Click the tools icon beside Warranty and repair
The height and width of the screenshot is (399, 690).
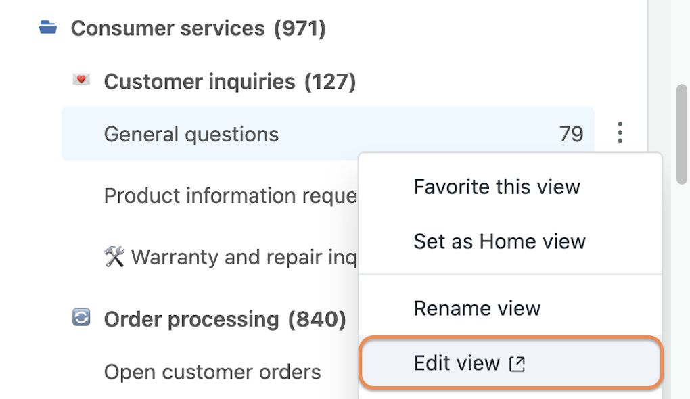point(114,256)
